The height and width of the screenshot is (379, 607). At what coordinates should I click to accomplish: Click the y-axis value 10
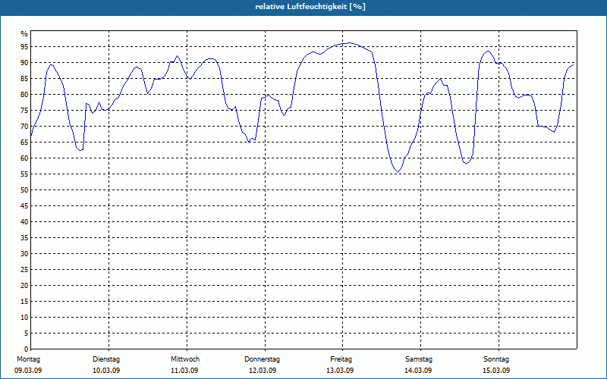click(24, 317)
